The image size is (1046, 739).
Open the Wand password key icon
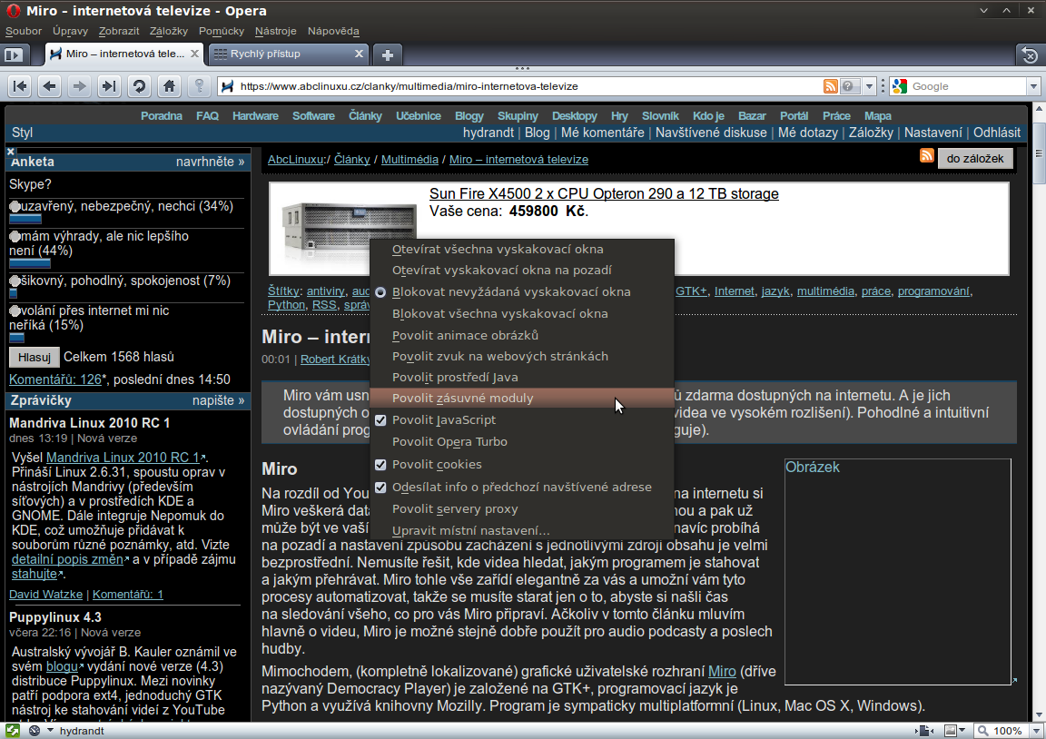tap(198, 86)
